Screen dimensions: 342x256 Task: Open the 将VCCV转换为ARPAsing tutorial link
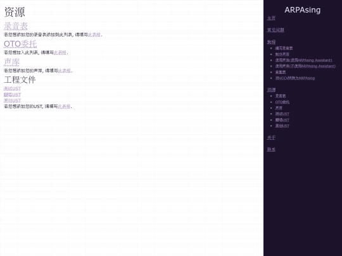point(295,78)
